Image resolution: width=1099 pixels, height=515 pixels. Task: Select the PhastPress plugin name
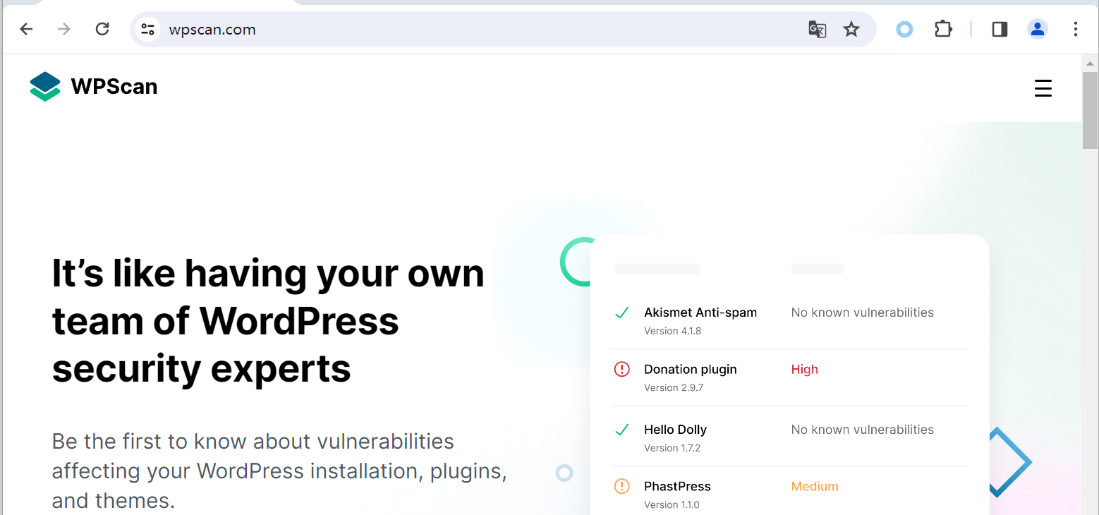pyautogui.click(x=677, y=486)
